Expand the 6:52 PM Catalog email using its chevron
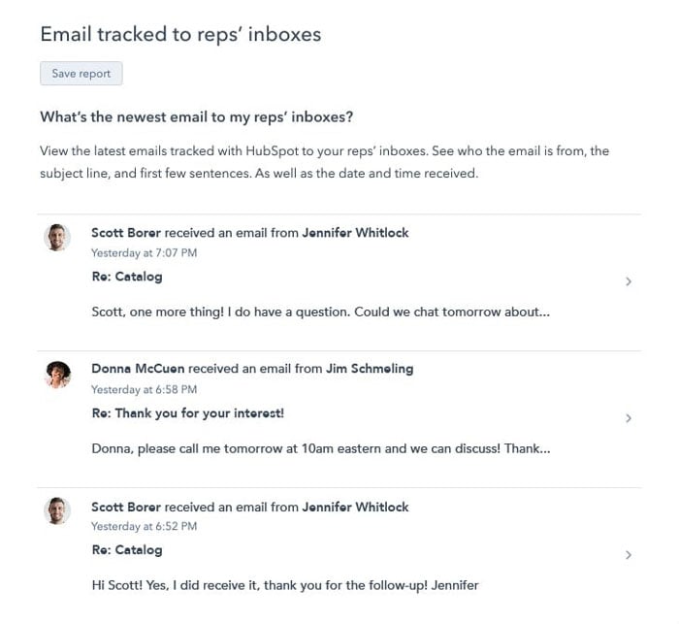The height and width of the screenshot is (624, 679). tap(629, 555)
